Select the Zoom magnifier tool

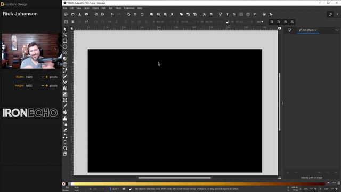point(65,148)
